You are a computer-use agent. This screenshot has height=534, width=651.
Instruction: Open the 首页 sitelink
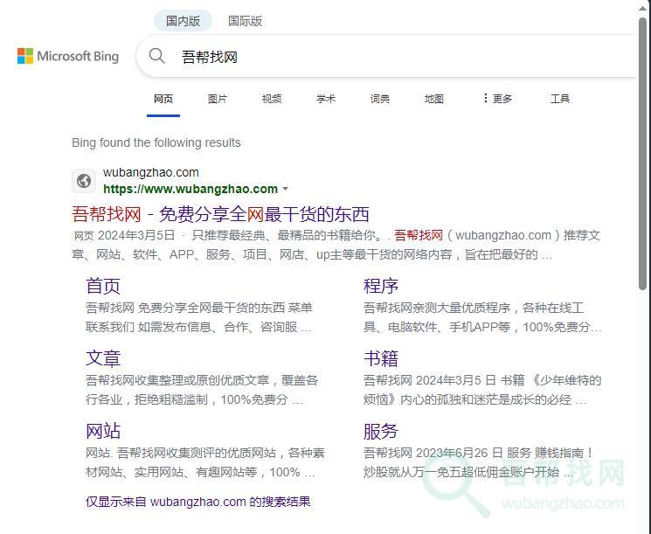click(x=103, y=286)
